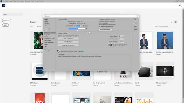
Task: Click OK in Preferences dialog
Action: coord(135,20)
